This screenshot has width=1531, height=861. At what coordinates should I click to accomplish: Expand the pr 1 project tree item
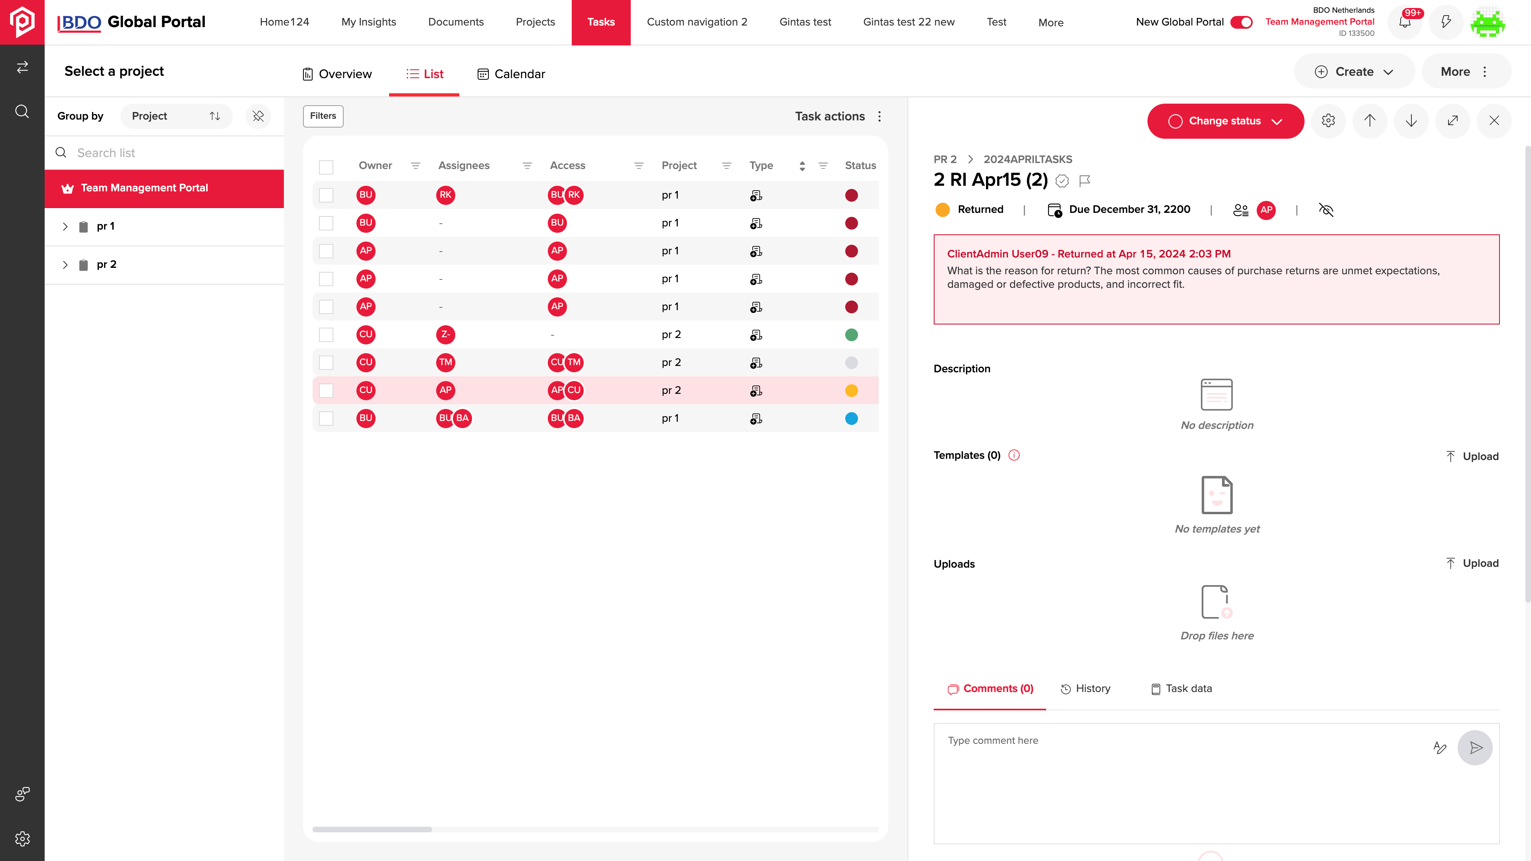65,226
